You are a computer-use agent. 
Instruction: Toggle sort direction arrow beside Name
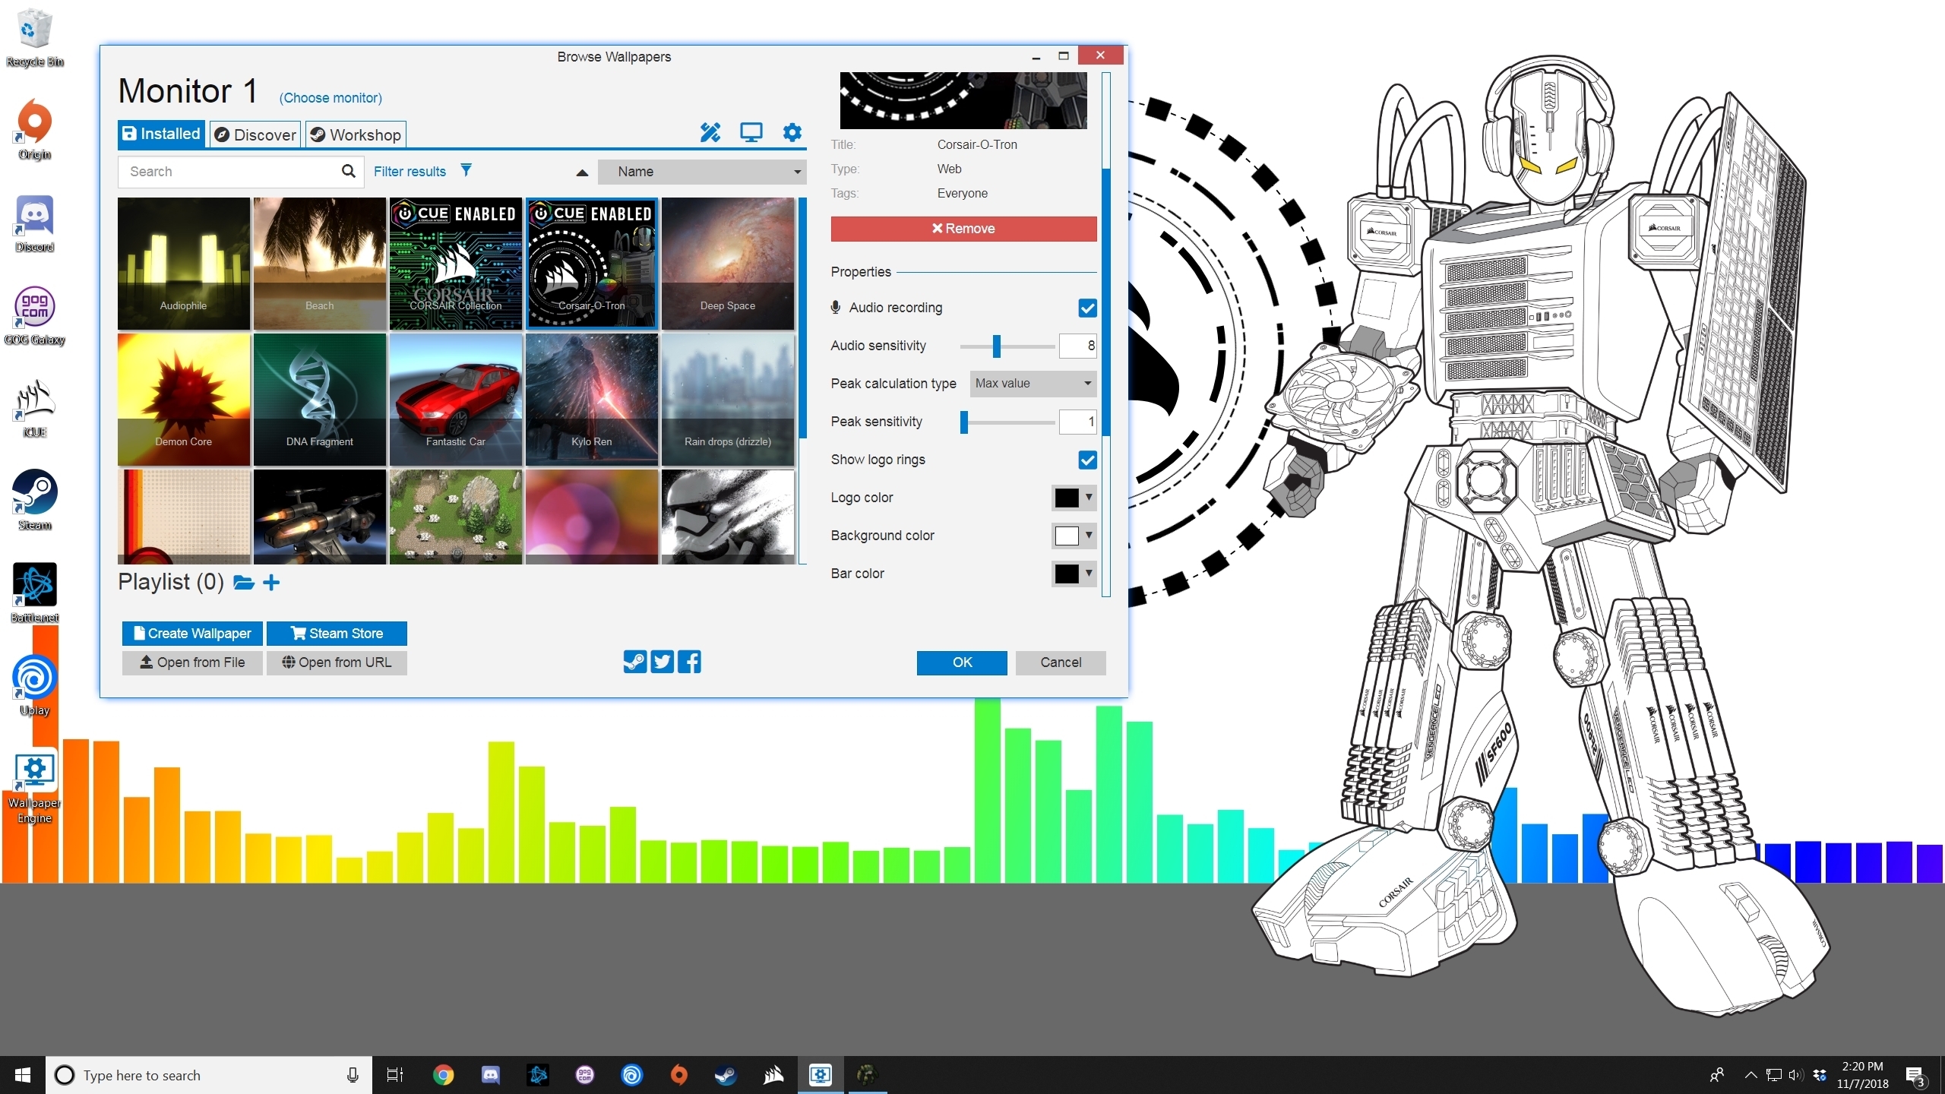pyautogui.click(x=582, y=172)
